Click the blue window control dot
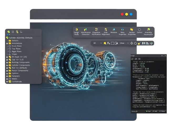The image size is (172, 131). (x=131, y=14)
